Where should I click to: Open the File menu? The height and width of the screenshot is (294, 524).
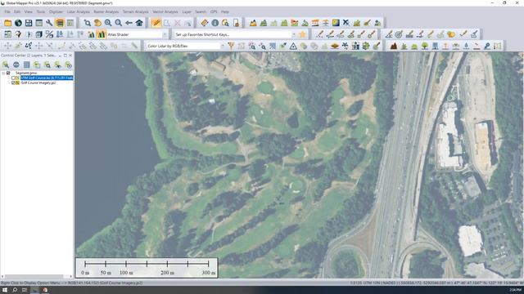click(x=7, y=11)
